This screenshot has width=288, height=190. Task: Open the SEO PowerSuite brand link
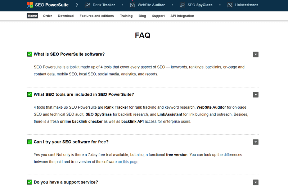click(52, 5)
